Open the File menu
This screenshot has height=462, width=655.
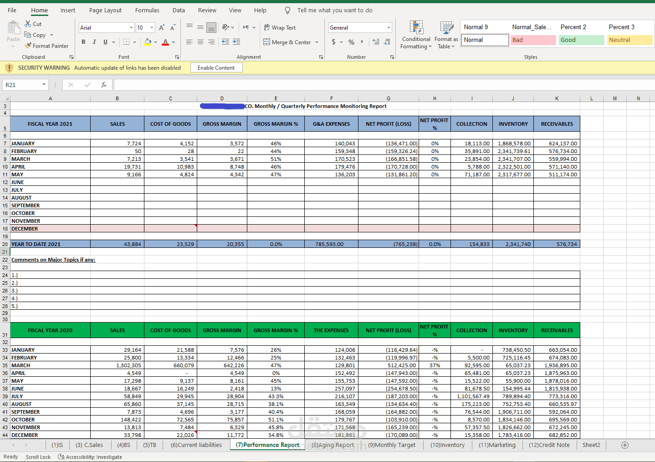[x=12, y=10]
